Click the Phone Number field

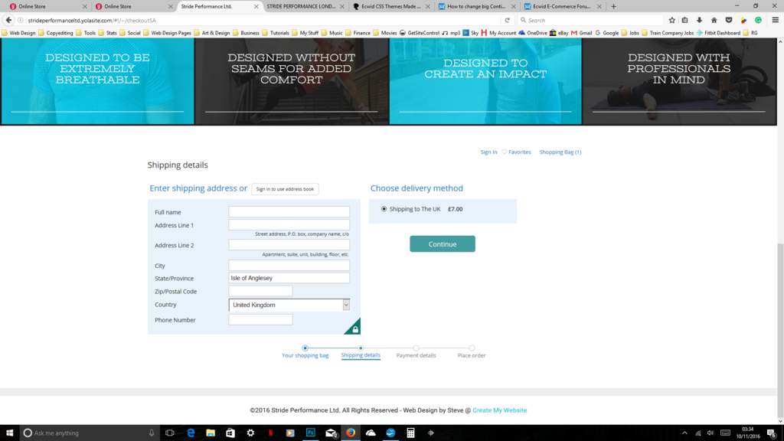click(260, 319)
